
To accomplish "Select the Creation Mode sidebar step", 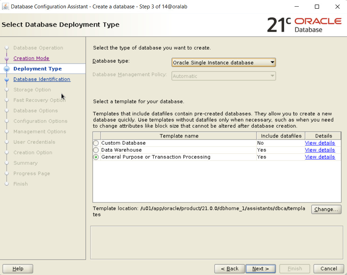I will point(31,58).
